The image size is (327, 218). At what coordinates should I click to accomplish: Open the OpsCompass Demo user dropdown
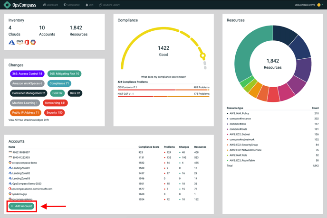pyautogui.click(x=308, y=5)
